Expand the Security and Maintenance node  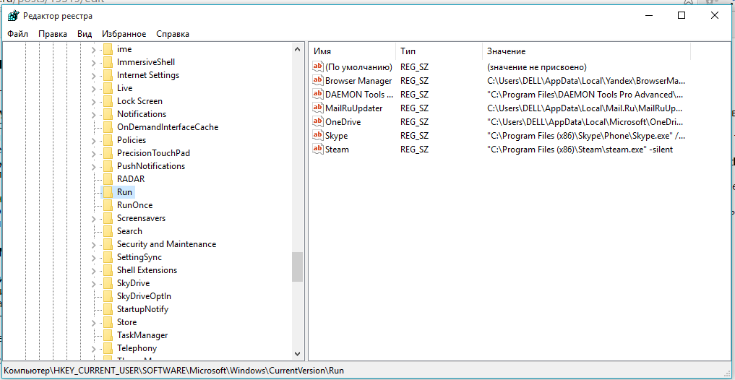pos(94,244)
